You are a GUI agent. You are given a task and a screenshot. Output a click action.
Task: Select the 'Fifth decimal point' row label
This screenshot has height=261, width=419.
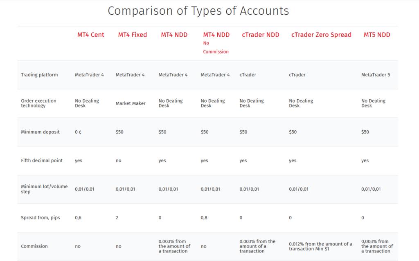pyautogui.click(x=42, y=161)
